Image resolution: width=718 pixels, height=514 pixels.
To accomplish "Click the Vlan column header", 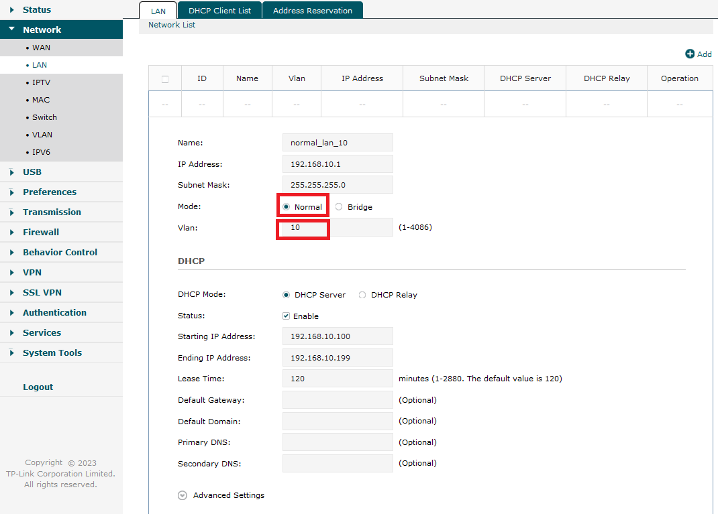I will [x=297, y=78].
